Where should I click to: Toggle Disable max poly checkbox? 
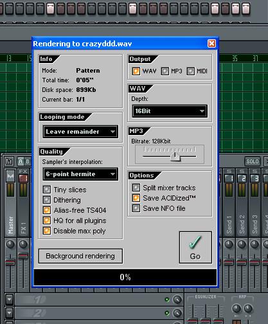47,231
